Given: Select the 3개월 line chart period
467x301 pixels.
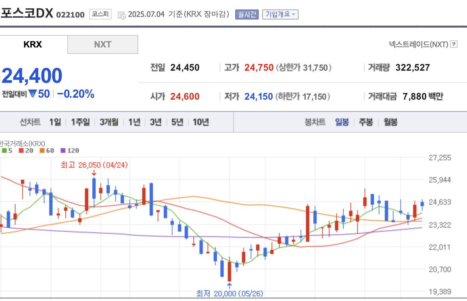Looking at the screenshot, I should click(x=109, y=122).
